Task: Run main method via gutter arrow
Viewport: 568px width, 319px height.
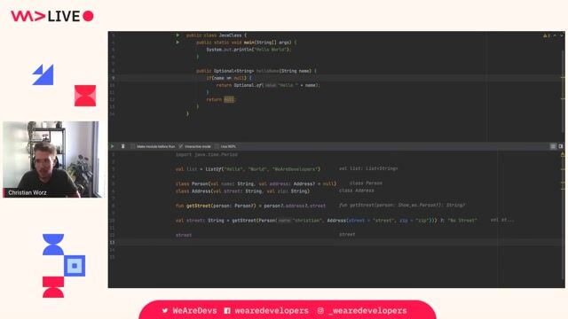Action: point(177,43)
